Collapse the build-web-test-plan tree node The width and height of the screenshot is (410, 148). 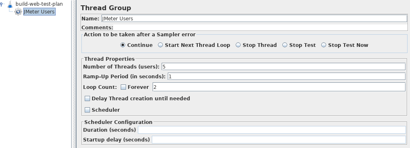pyautogui.click(x=2, y=4)
